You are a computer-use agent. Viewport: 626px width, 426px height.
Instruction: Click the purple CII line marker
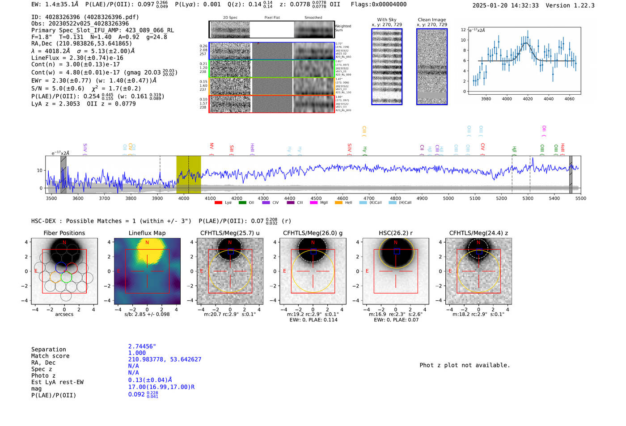pyautogui.click(x=422, y=150)
